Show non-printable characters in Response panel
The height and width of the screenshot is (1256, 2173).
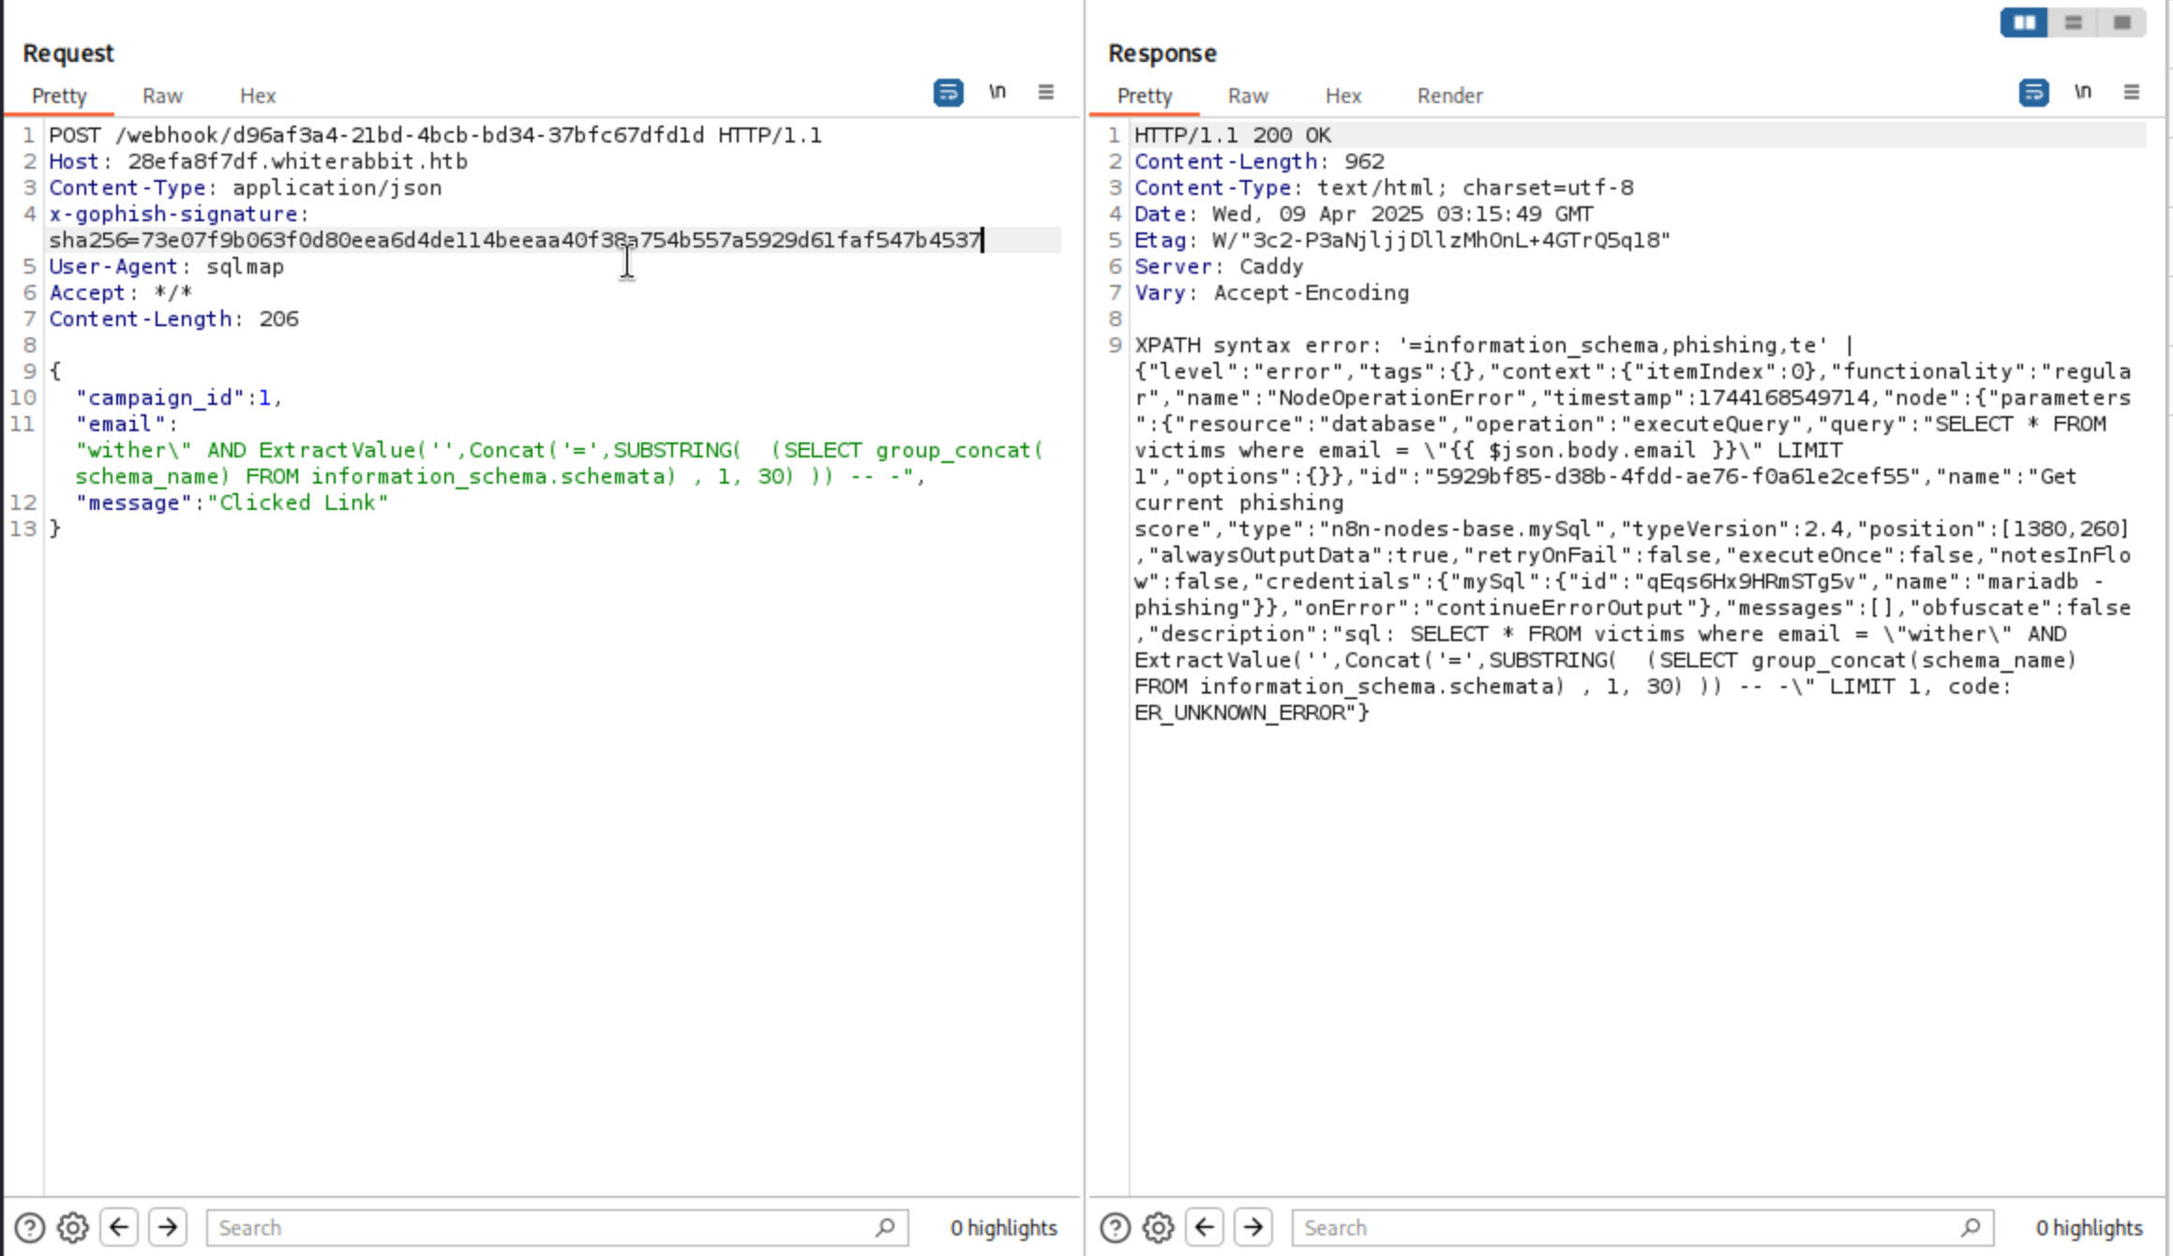click(x=2083, y=92)
